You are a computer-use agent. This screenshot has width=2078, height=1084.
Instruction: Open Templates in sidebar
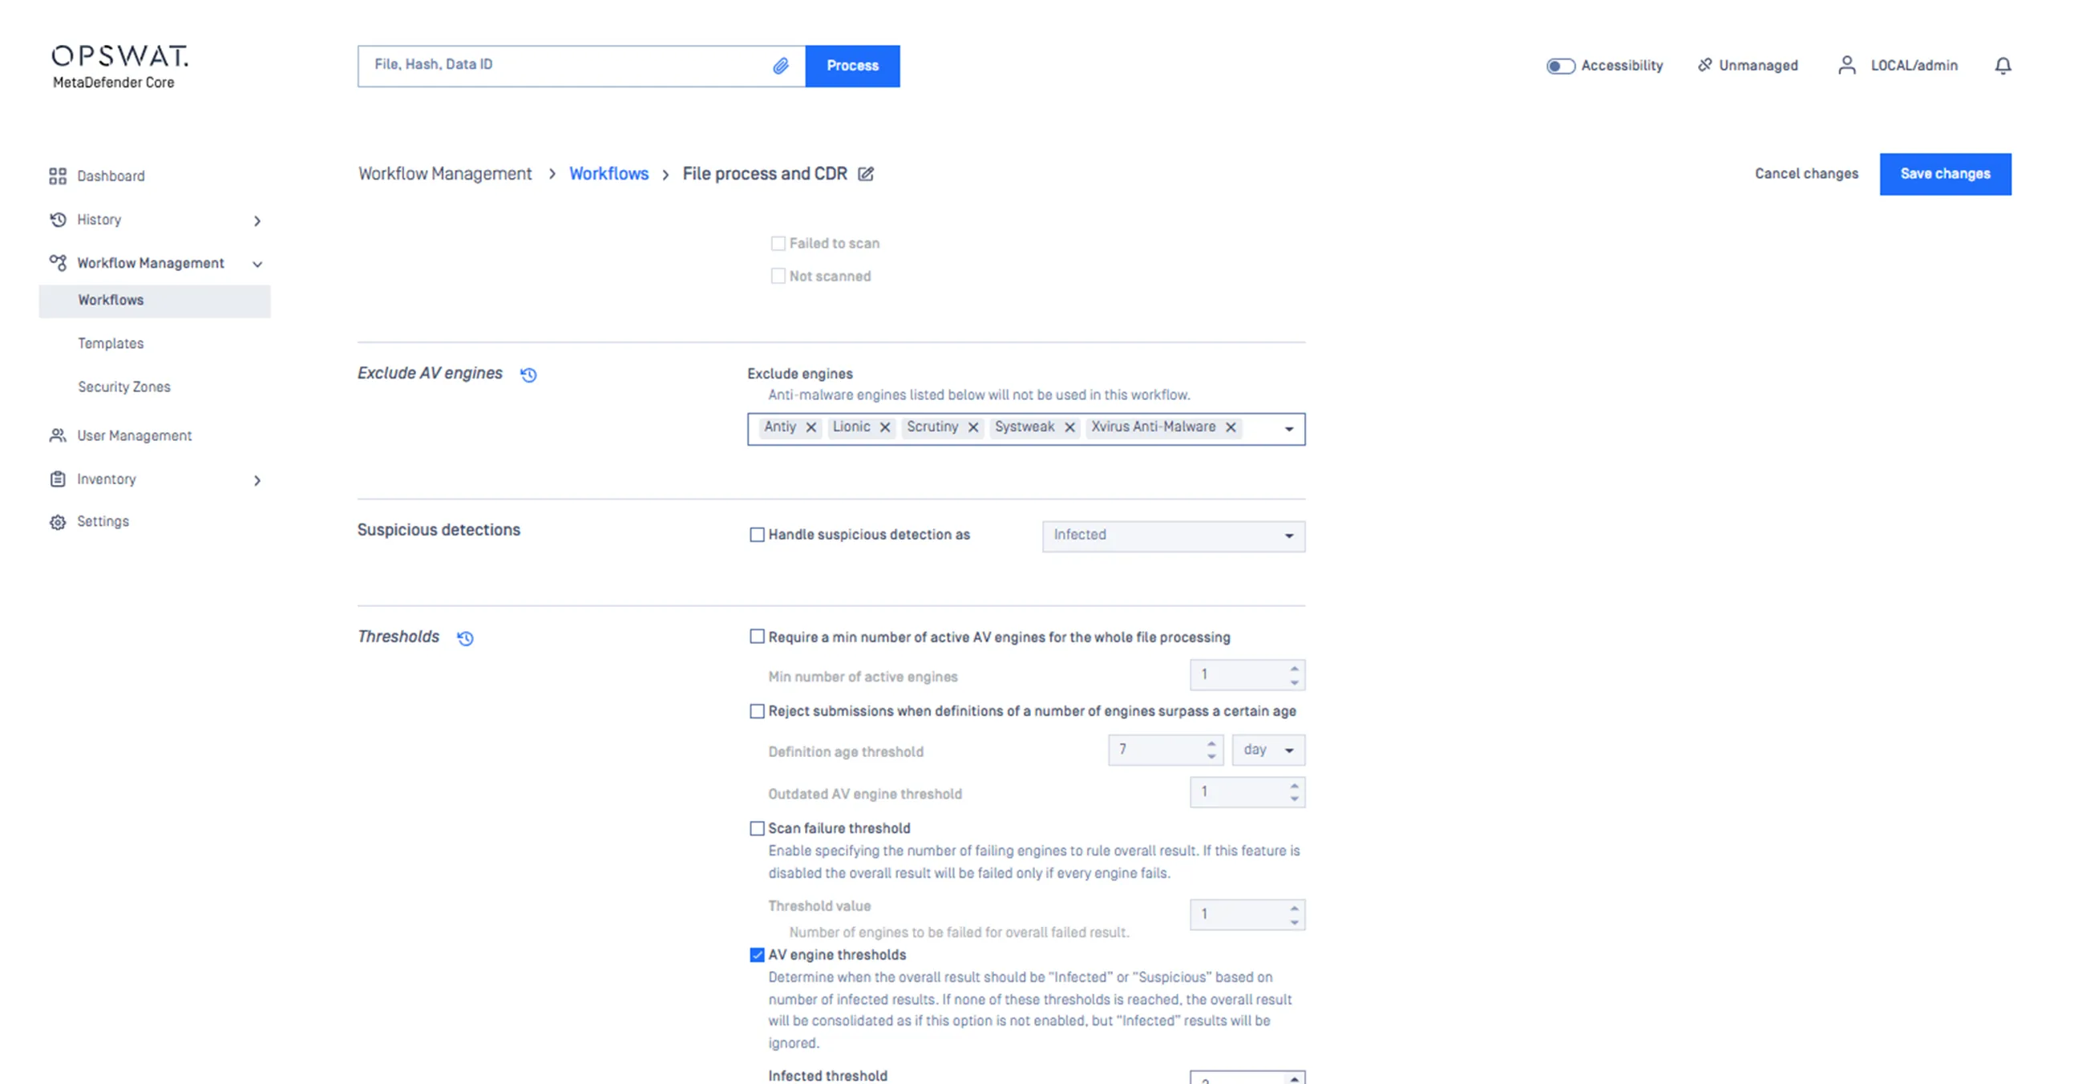click(x=111, y=344)
